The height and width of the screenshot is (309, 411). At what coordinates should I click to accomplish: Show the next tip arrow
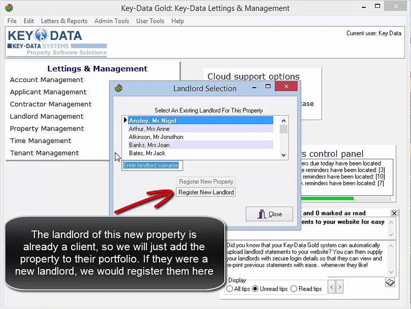pyautogui.click(x=340, y=287)
